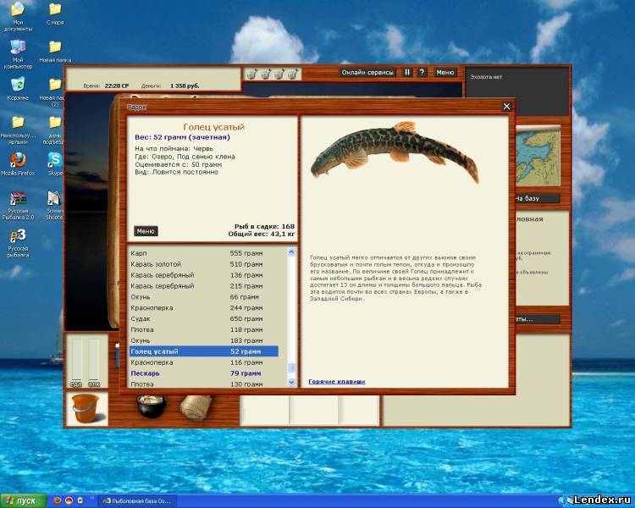Open the lake map thumbnail
This screenshot has width=635, height=508.
pyautogui.click(x=538, y=156)
